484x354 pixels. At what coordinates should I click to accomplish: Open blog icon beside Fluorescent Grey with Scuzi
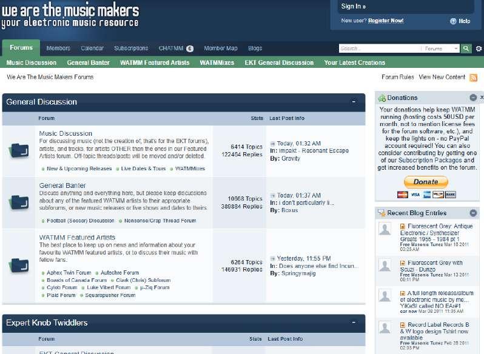pyautogui.click(x=403, y=263)
